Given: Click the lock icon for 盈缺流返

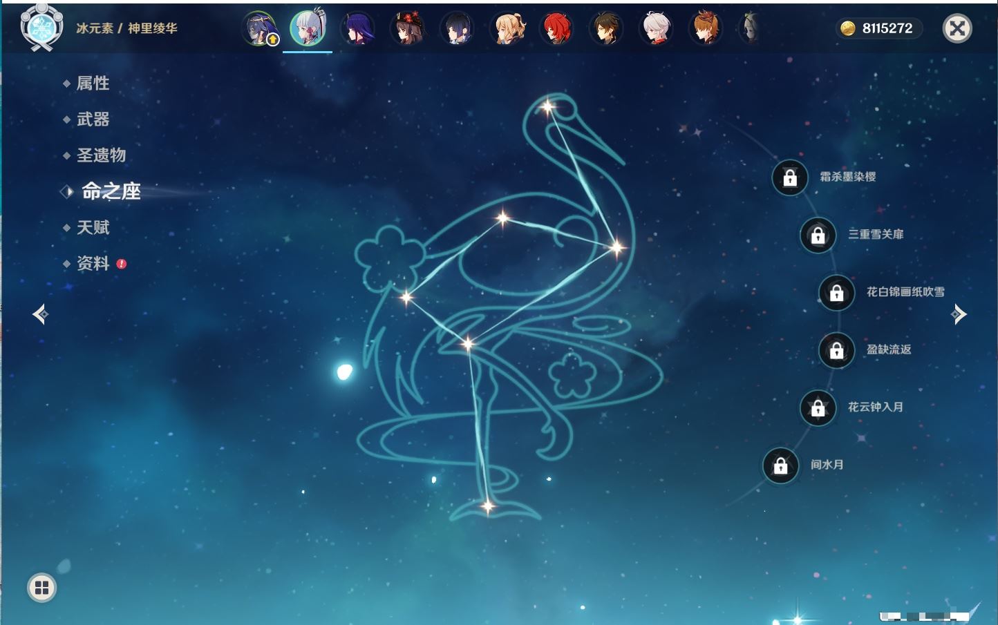Looking at the screenshot, I should pos(836,350).
